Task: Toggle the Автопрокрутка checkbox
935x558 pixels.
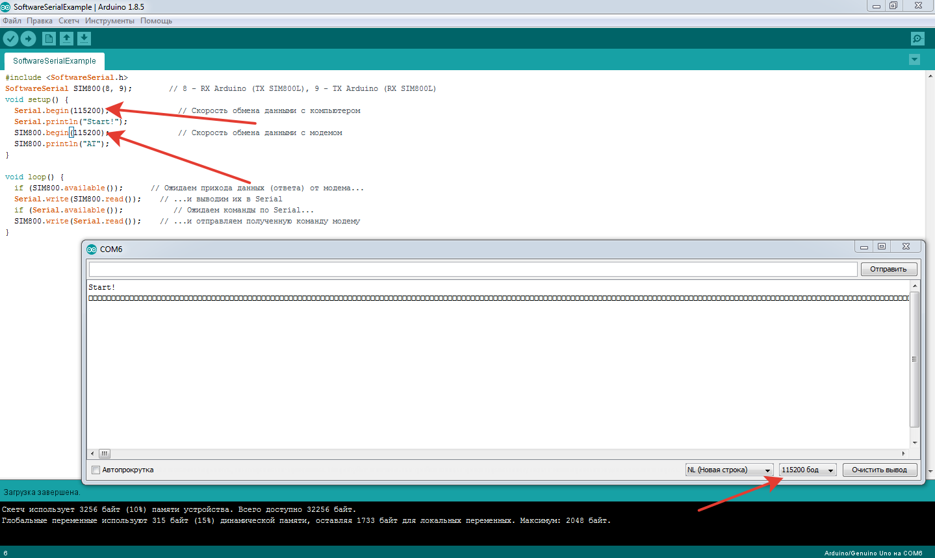Action: pos(96,470)
